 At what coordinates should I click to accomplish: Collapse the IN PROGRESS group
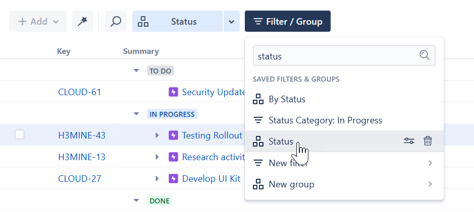pos(136,114)
